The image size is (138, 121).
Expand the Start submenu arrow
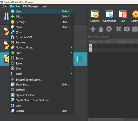[x=71, y=53]
